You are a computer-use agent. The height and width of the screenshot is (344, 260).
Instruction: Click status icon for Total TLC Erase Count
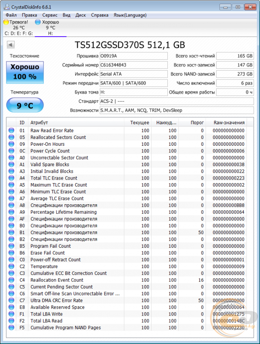[11, 178]
